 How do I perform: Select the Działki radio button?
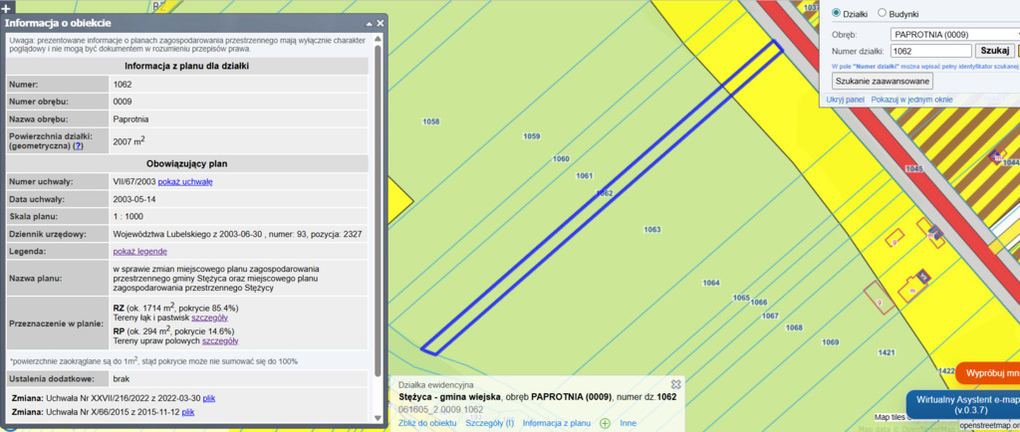click(x=835, y=13)
